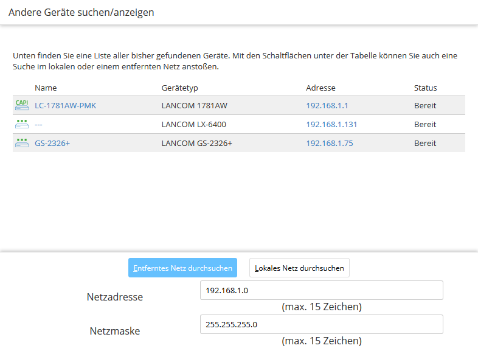The width and height of the screenshot is (478, 351).
Task: Click the Status column header
Action: pyautogui.click(x=425, y=88)
